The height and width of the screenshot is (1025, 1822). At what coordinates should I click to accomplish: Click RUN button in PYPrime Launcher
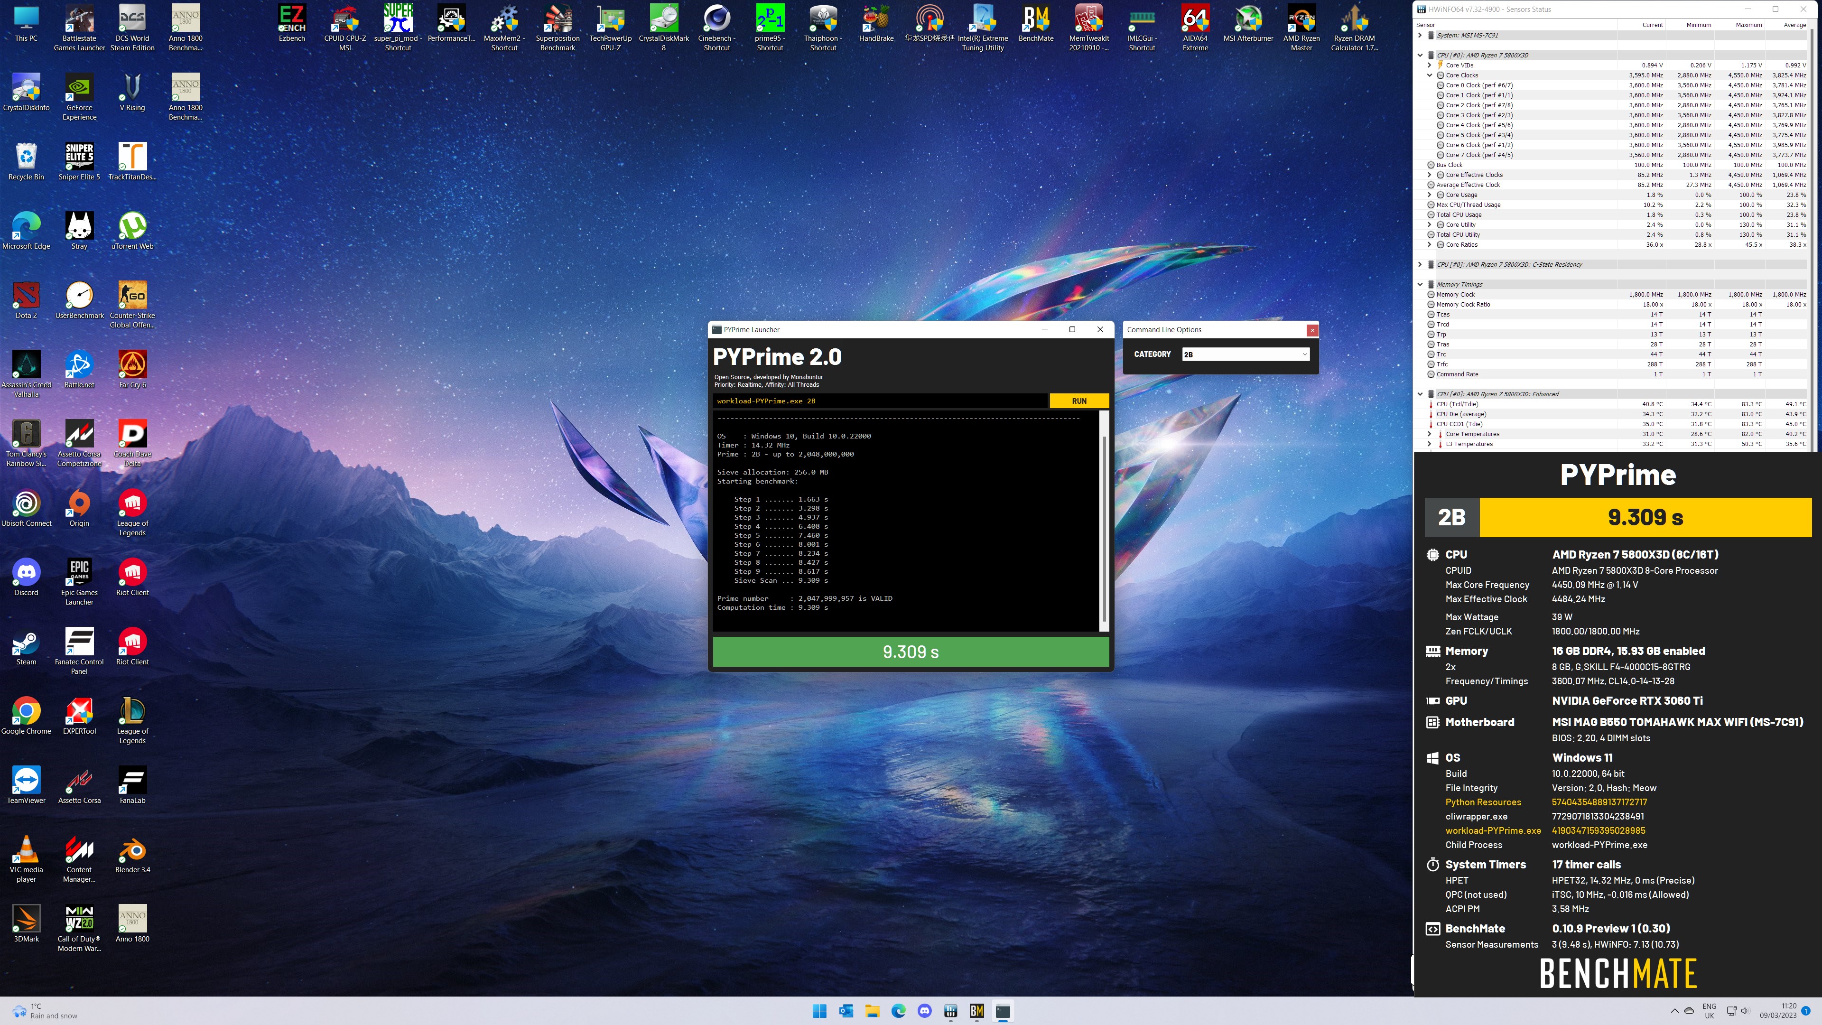tap(1078, 401)
